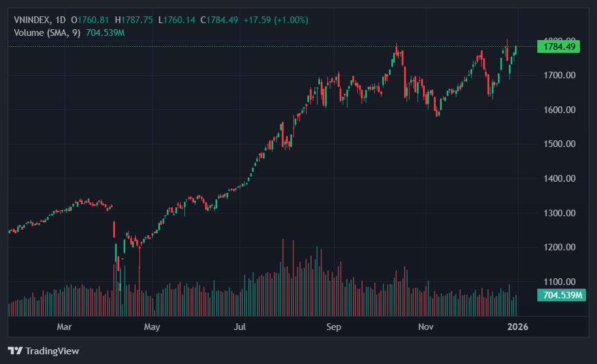Image resolution: width=597 pixels, height=364 pixels.
Task: Click the May label on time axis
Action: [152, 327]
